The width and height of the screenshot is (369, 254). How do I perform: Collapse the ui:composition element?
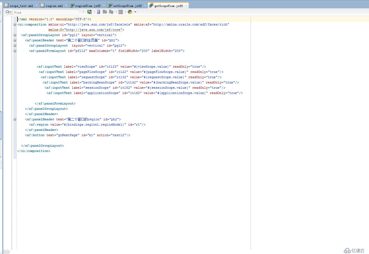pos(15,25)
